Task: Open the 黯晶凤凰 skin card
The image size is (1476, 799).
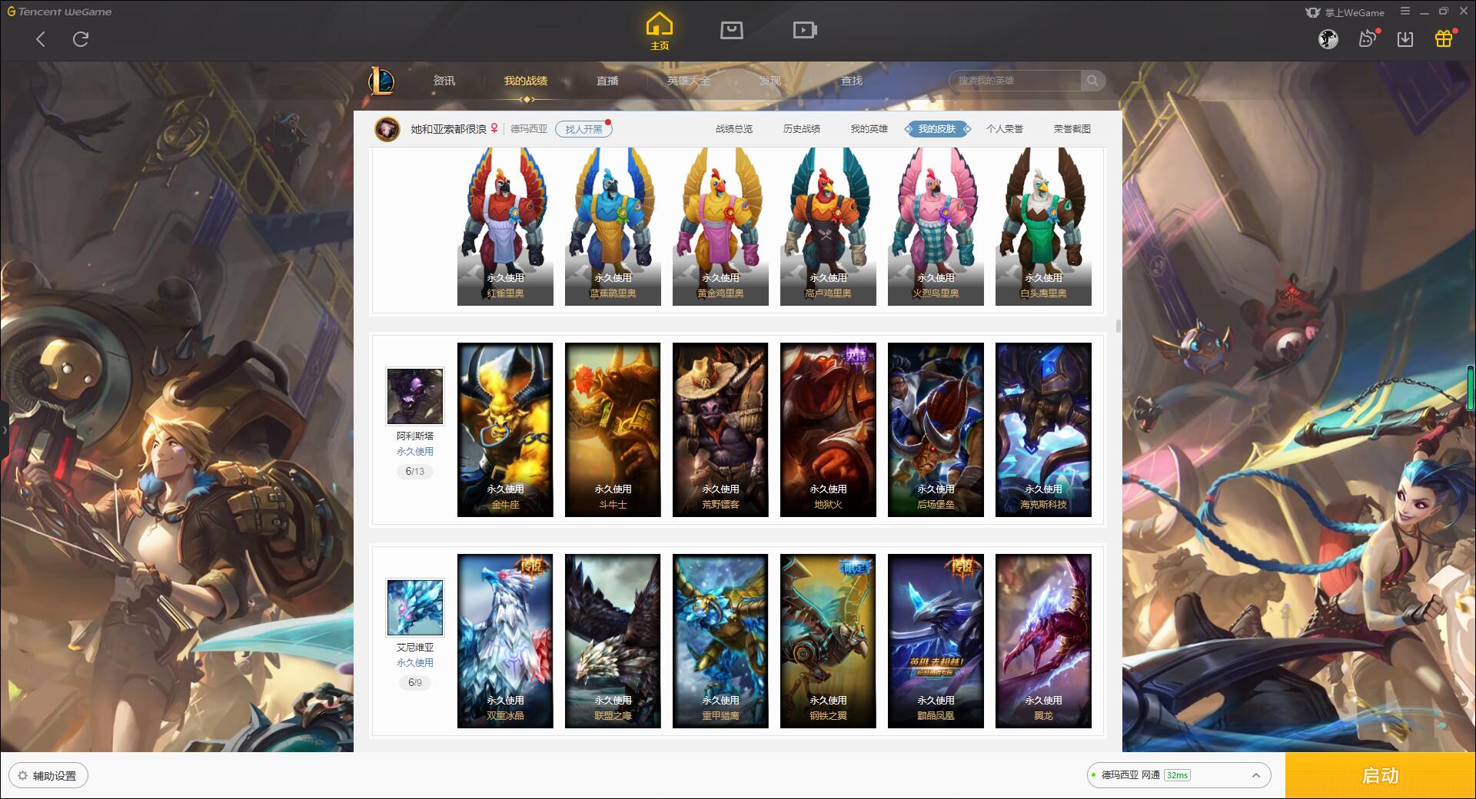Action: click(936, 641)
